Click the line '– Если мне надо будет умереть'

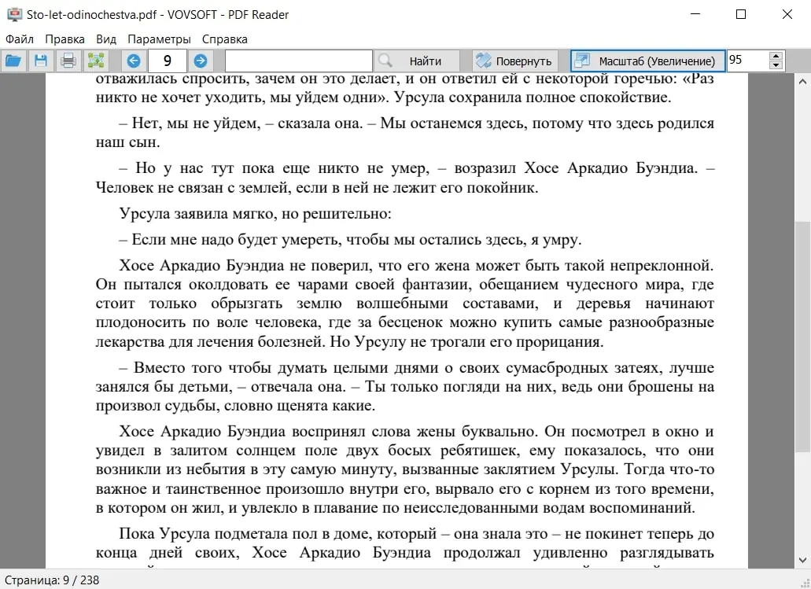click(351, 239)
